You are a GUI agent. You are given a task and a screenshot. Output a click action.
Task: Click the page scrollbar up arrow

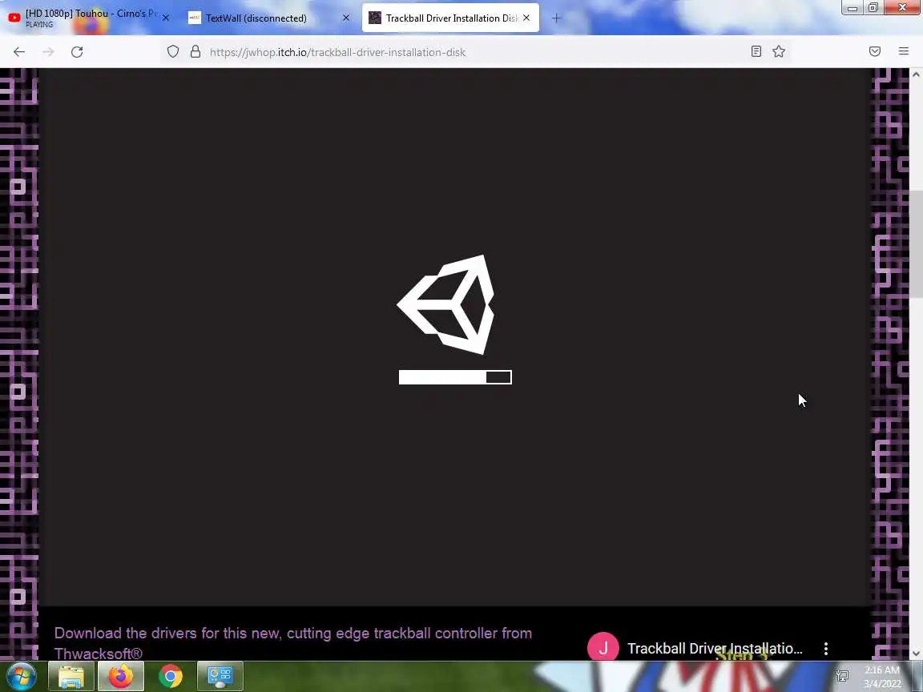[916, 74]
